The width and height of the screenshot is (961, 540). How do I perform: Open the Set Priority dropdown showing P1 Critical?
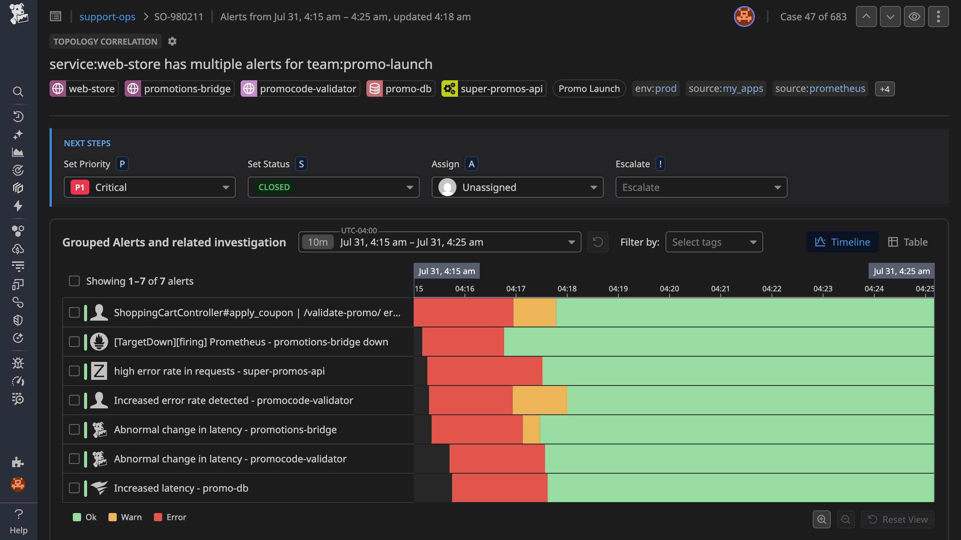coord(149,187)
